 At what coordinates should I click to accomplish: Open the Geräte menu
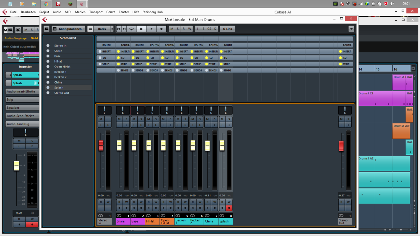[111, 12]
